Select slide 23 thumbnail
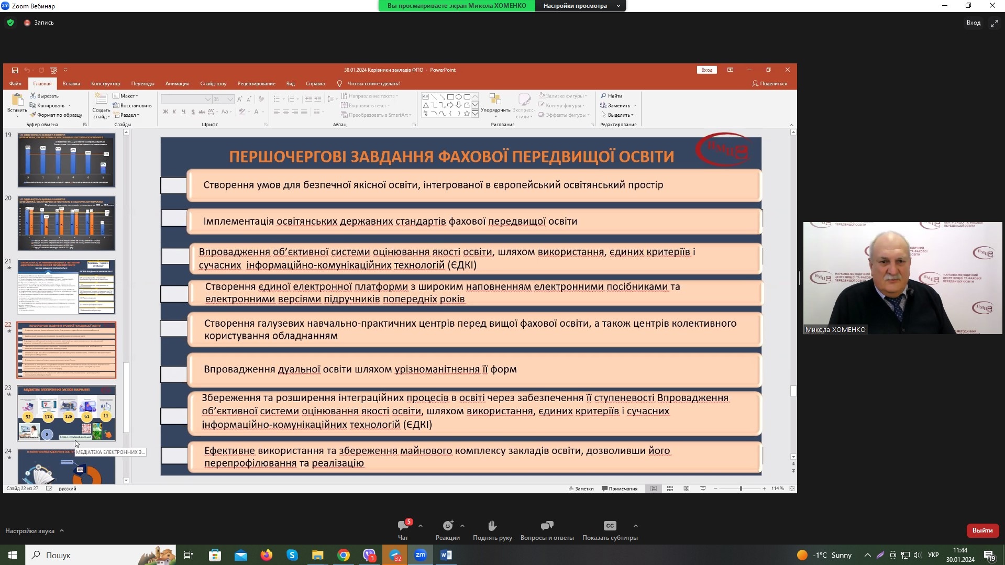Viewport: 1005px width, 565px height. pos(67,413)
